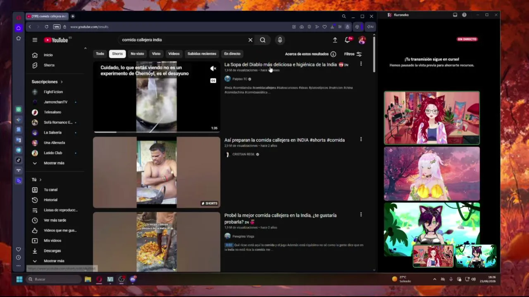Open Opera sidebar TikTok icon

pos(18,160)
